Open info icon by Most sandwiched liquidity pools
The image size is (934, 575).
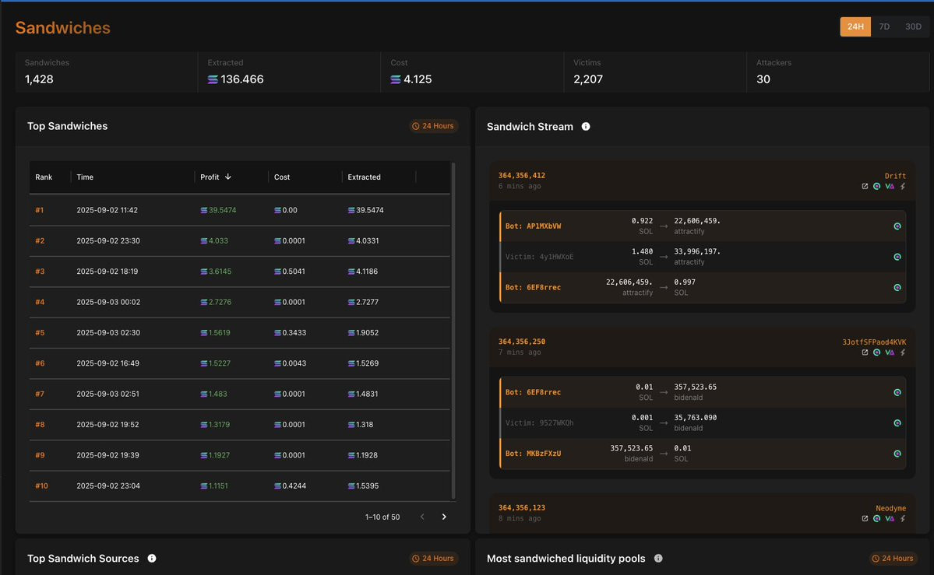(x=658, y=559)
